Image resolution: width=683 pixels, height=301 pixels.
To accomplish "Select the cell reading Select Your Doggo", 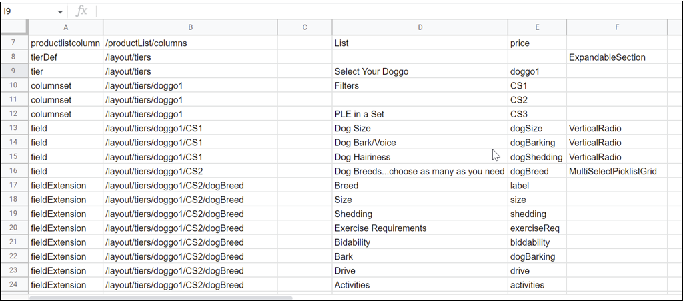I will pyautogui.click(x=420, y=71).
